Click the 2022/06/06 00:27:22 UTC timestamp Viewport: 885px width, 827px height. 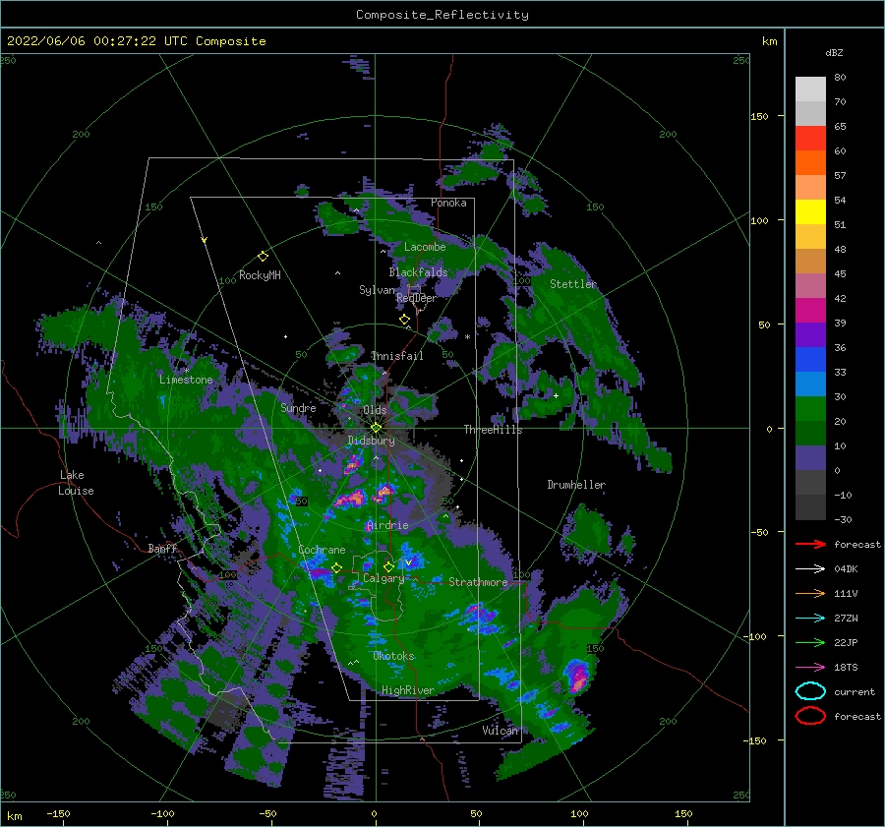point(97,41)
